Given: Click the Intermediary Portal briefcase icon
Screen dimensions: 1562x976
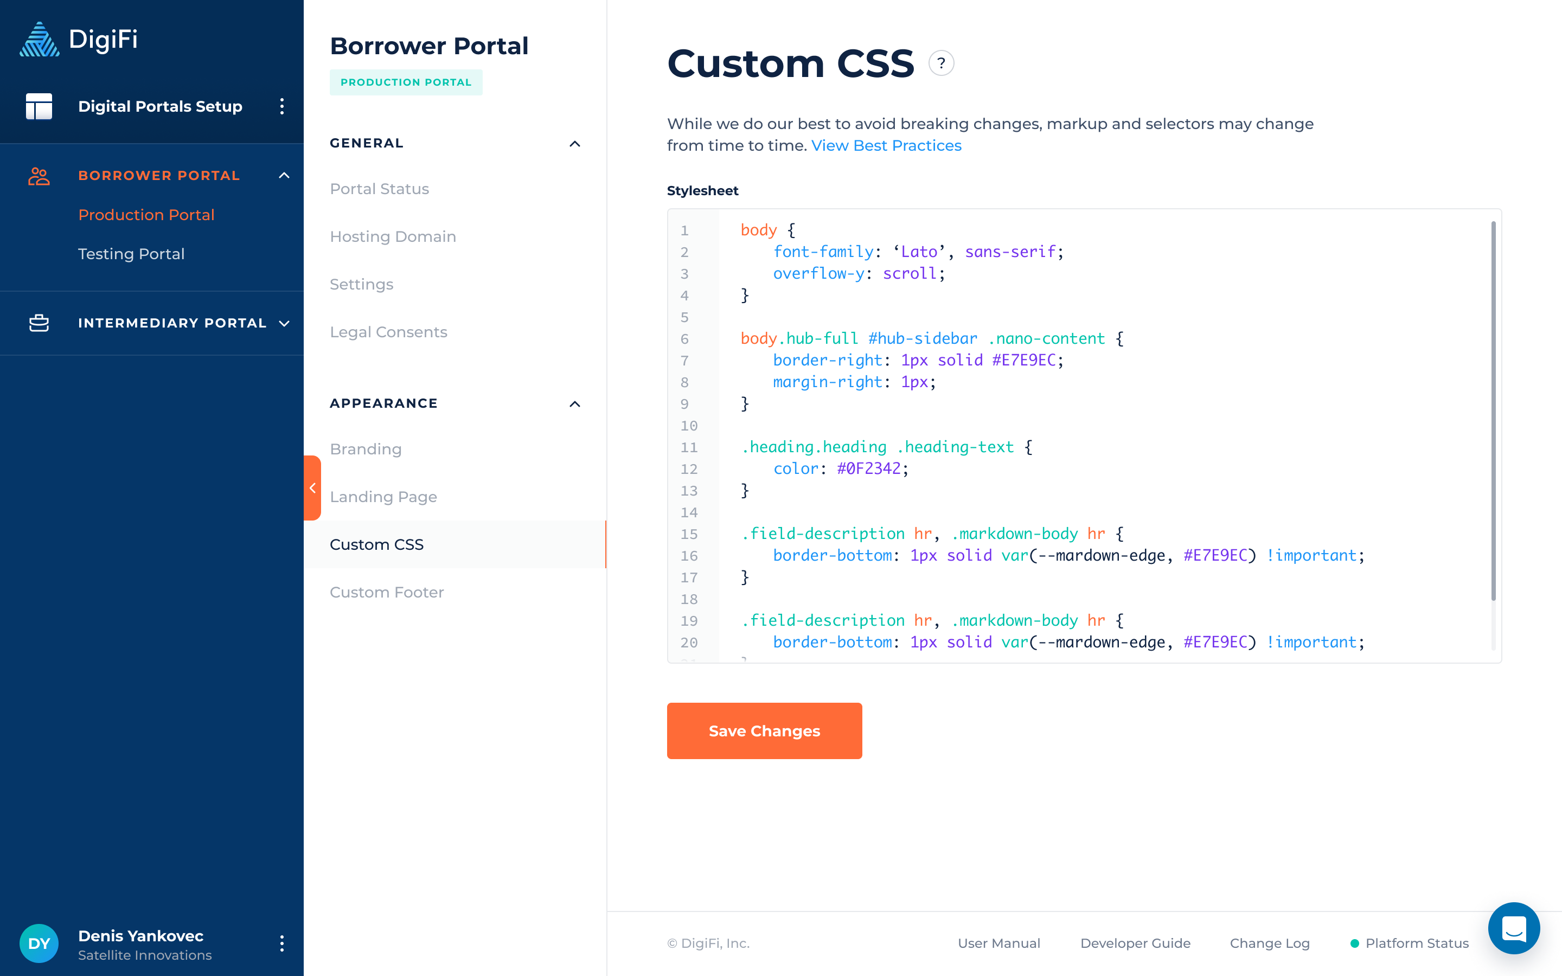Looking at the screenshot, I should click(39, 323).
